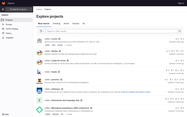Image resolution: width=187 pixels, height=117 pixels.
Task: Switch to the All tab
Action: 84,23
